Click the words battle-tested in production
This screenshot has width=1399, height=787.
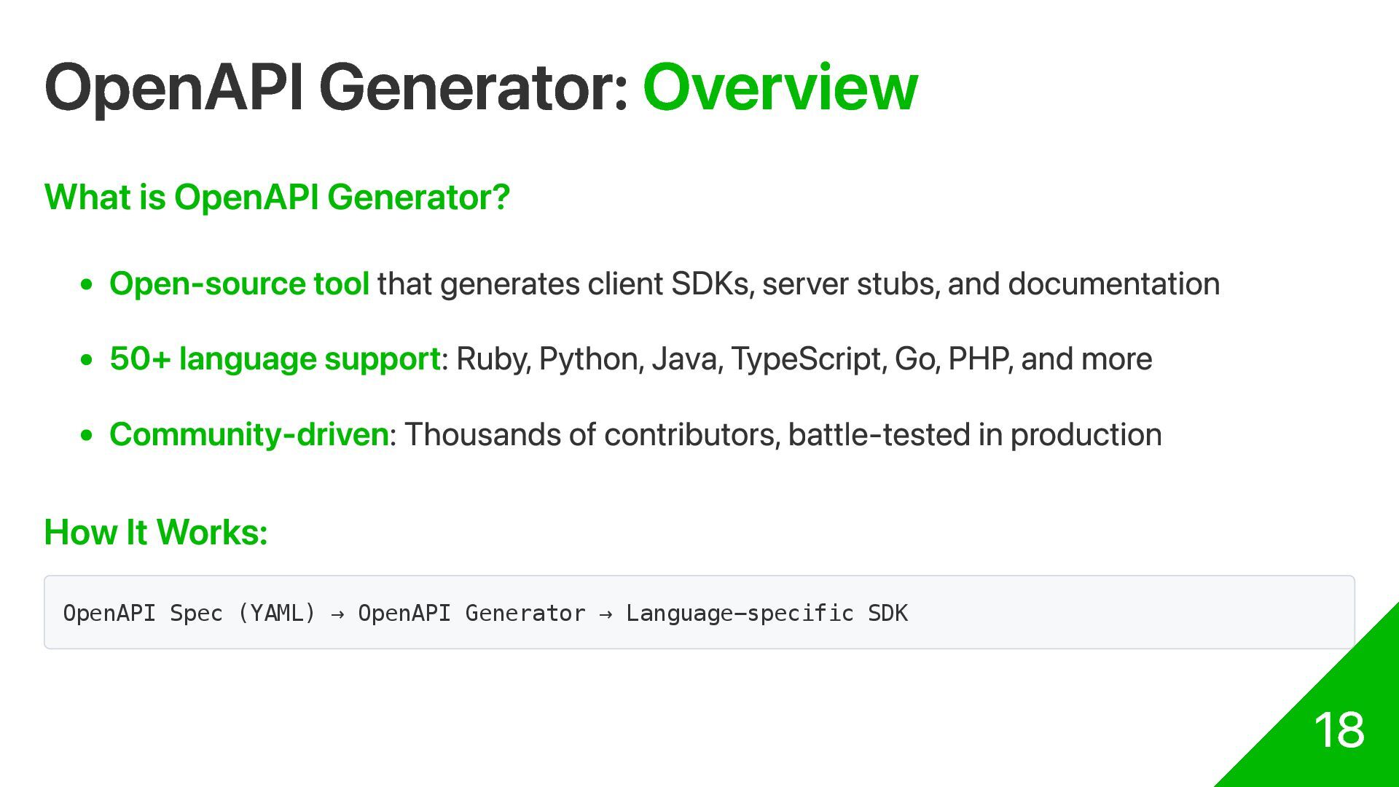coord(975,434)
